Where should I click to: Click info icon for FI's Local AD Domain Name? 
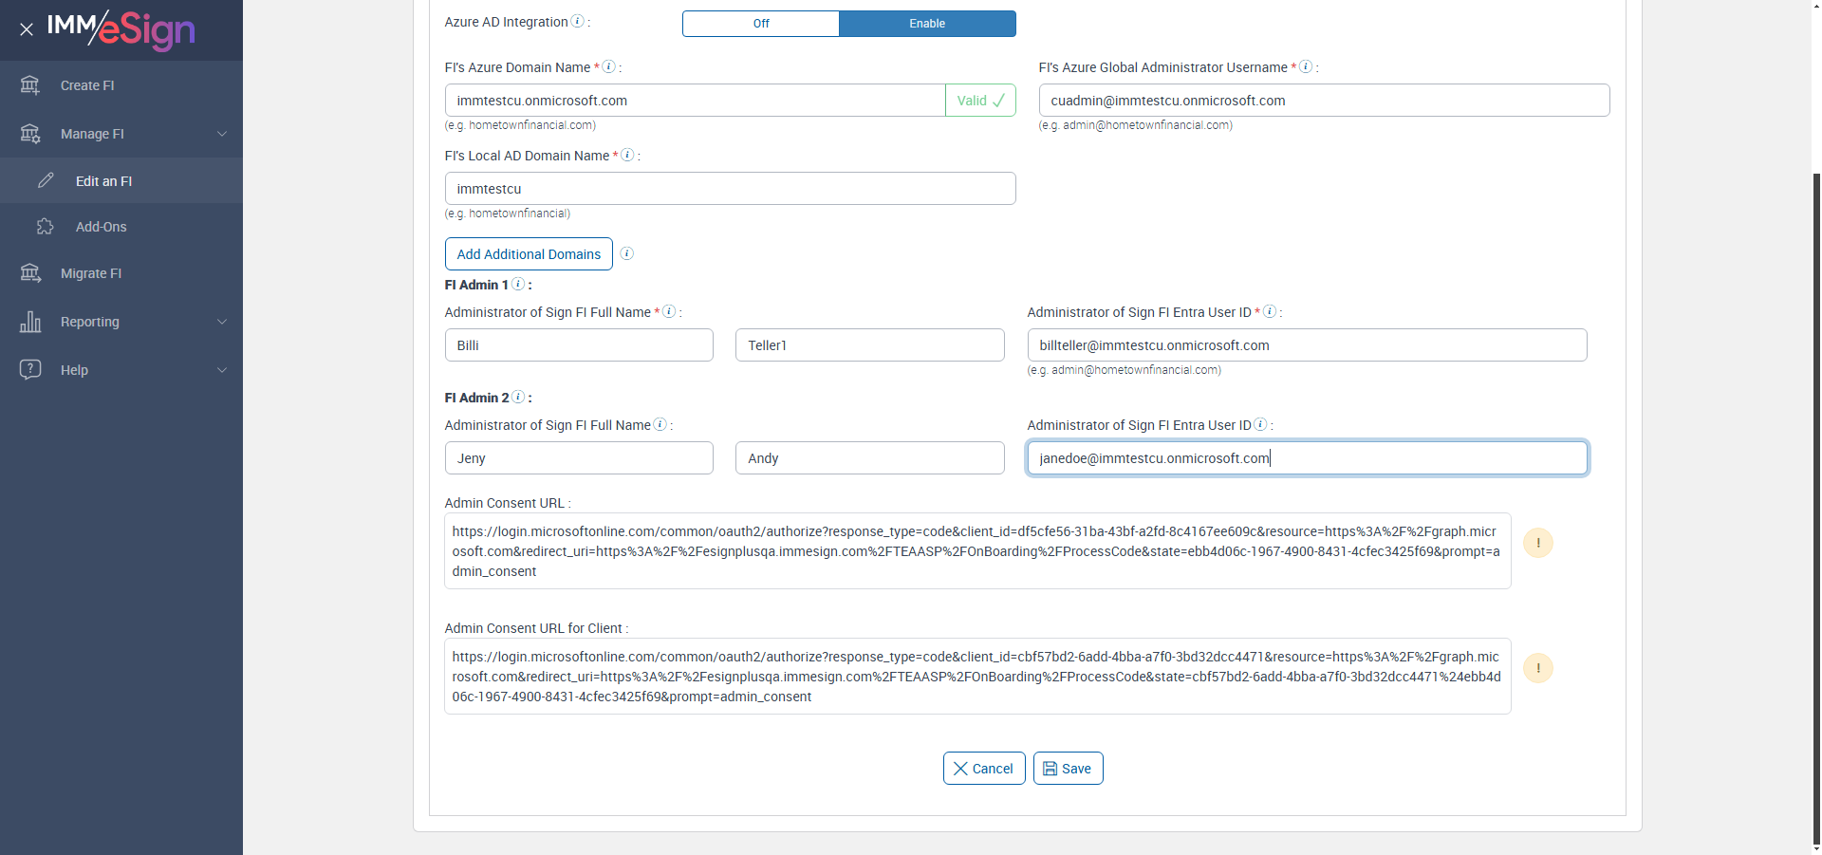[x=627, y=155]
